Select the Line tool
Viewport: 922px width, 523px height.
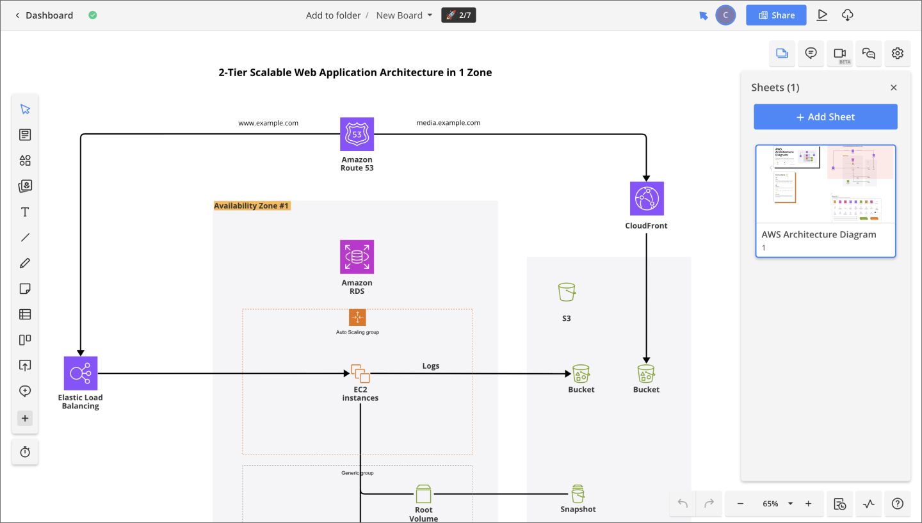[25, 237]
